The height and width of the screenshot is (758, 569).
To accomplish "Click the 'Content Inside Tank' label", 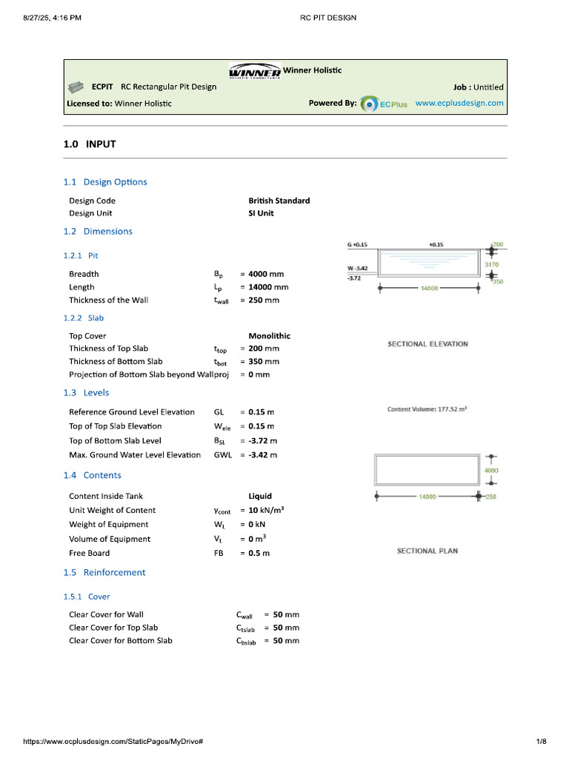I will [106, 496].
